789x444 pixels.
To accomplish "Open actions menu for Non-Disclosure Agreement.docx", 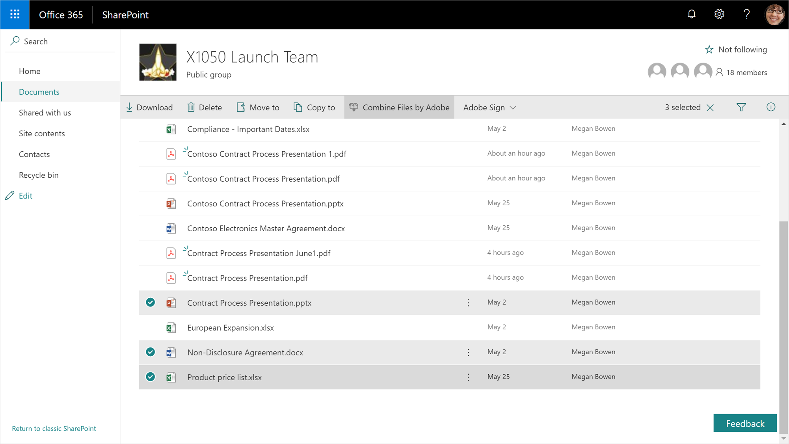I will 468,352.
